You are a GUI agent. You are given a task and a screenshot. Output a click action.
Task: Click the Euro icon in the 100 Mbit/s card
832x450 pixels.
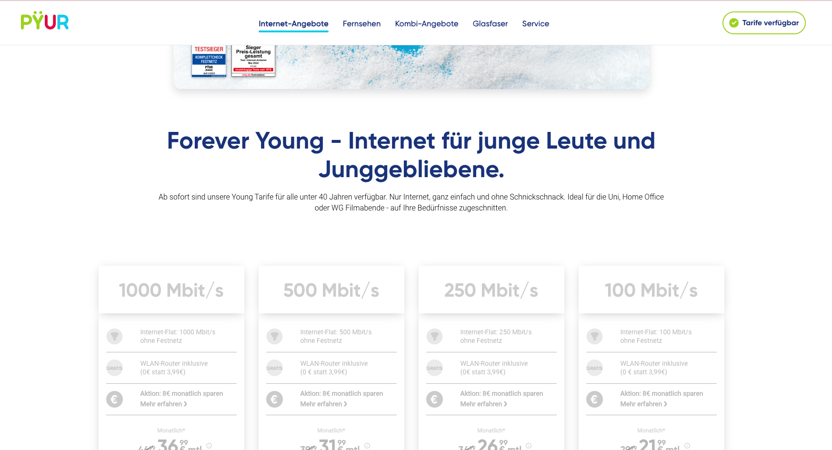point(594,399)
